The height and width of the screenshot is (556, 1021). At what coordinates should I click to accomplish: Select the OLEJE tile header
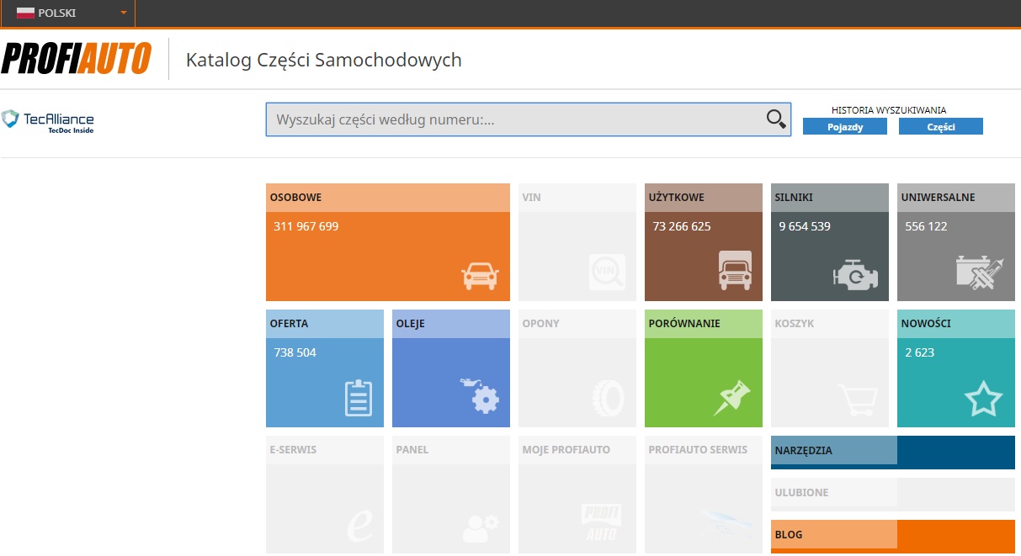451,324
